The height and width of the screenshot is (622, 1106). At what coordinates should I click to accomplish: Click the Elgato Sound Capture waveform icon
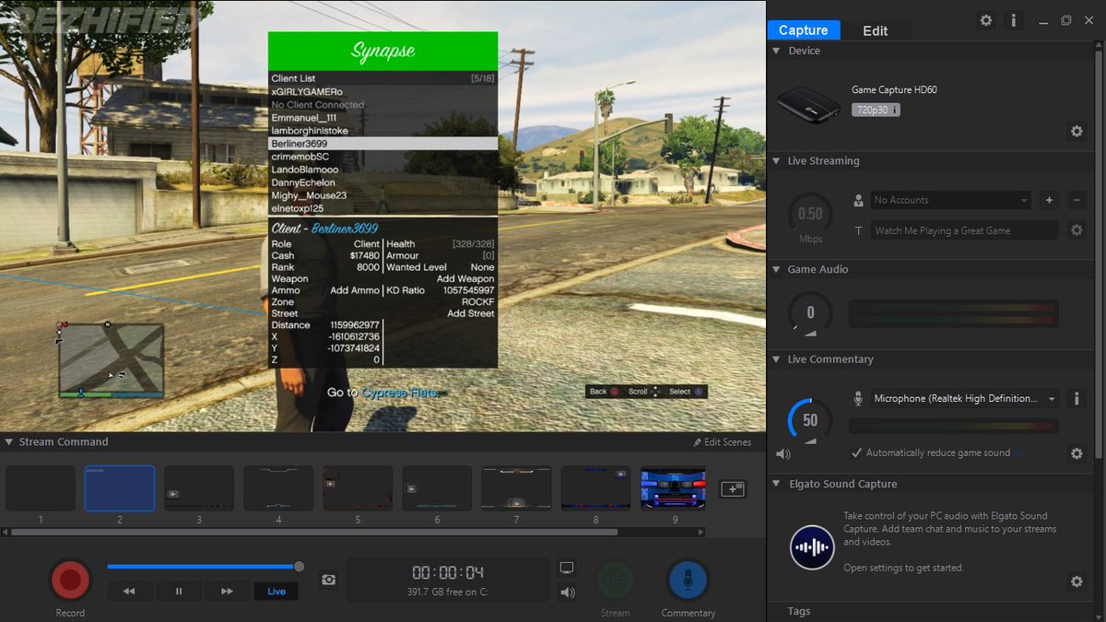pyautogui.click(x=812, y=547)
